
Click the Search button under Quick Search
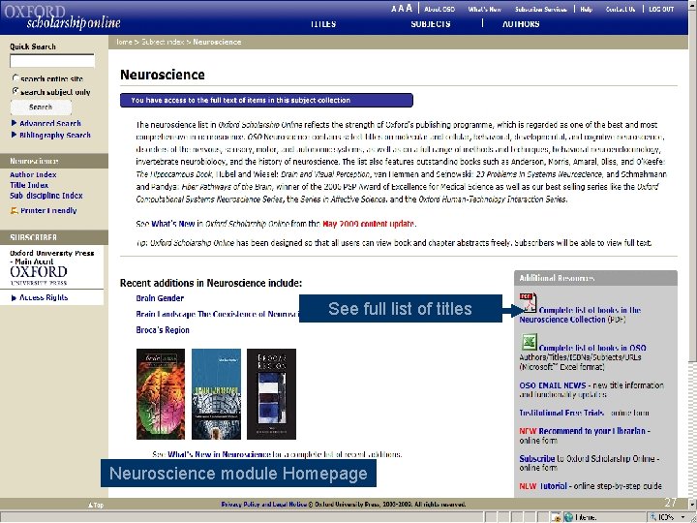click(x=41, y=108)
